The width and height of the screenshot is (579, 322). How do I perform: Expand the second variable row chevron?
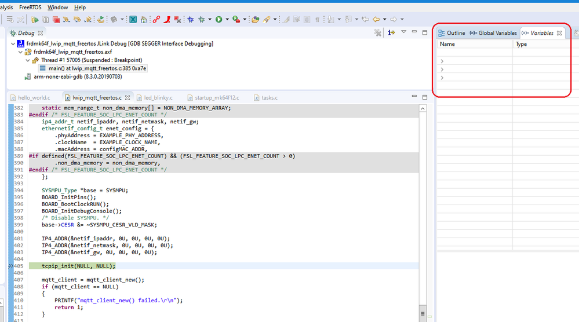pos(442,69)
